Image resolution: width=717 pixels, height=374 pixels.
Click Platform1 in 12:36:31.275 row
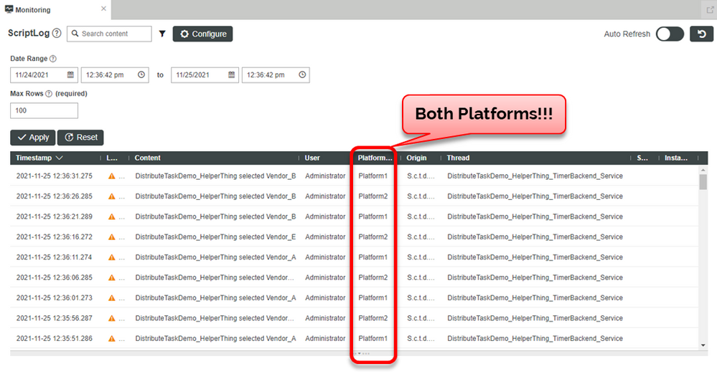[372, 176]
